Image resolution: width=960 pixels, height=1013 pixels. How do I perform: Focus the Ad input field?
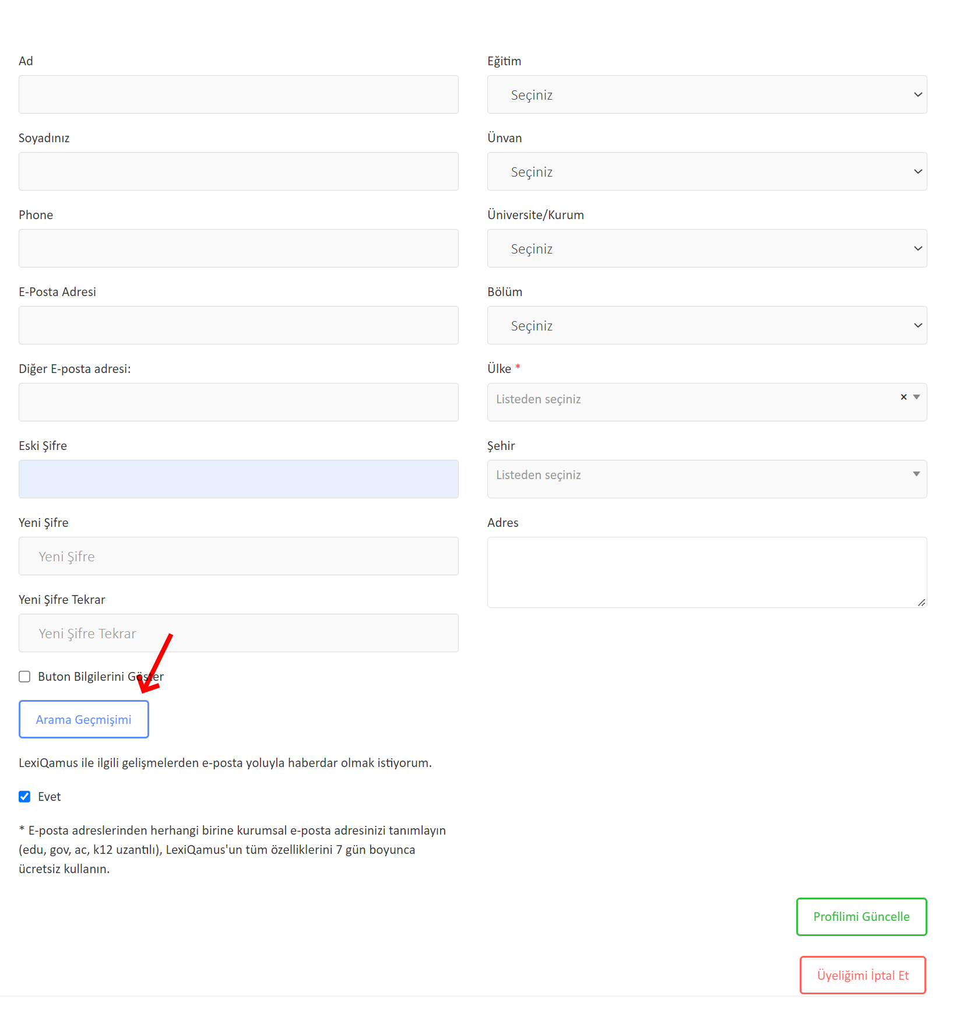pyautogui.click(x=238, y=94)
